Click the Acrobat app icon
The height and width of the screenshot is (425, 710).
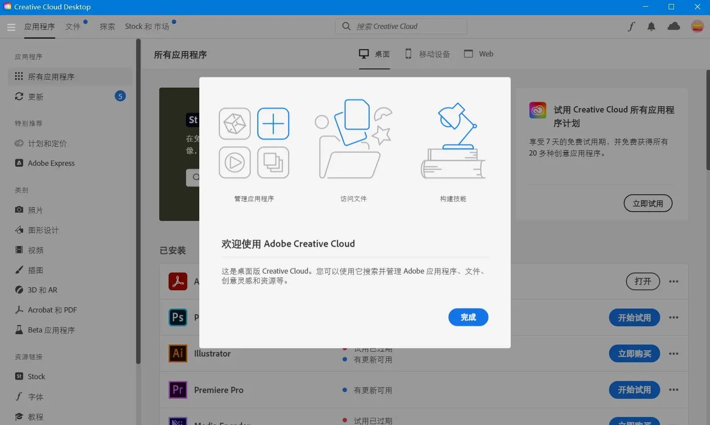(x=178, y=281)
